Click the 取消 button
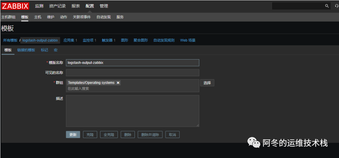 pos(172,135)
